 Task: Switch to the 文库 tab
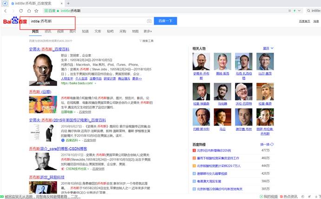[x=98, y=31]
